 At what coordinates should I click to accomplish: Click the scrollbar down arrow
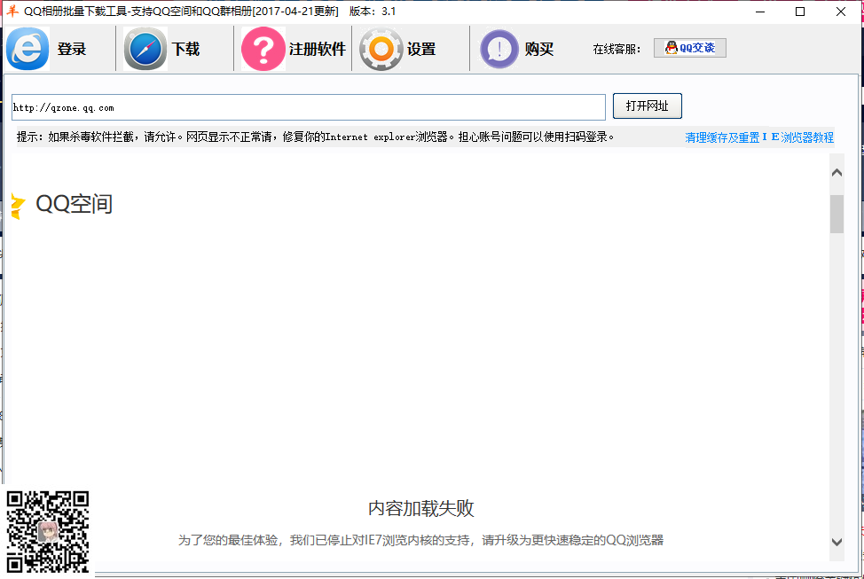pyautogui.click(x=837, y=542)
